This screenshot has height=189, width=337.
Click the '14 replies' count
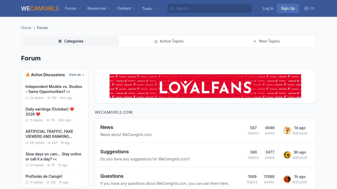click(x=35, y=98)
